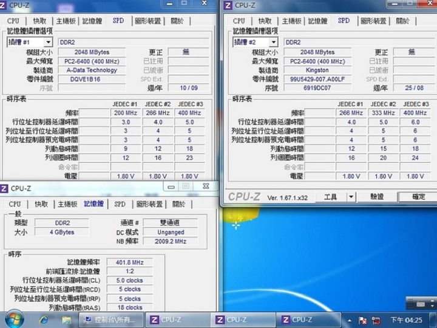Open 主機板 tab in slot #1 window

click(66, 21)
